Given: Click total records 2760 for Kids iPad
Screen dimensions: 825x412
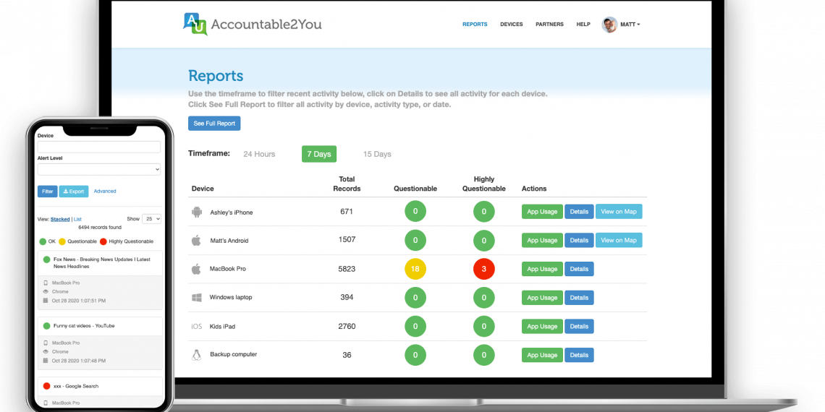Looking at the screenshot, I should [347, 326].
